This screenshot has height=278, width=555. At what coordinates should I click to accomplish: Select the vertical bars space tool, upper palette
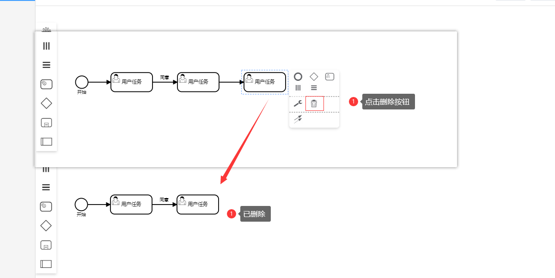[46, 46]
